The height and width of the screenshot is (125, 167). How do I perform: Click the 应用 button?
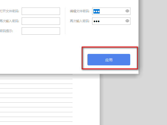click(x=109, y=60)
